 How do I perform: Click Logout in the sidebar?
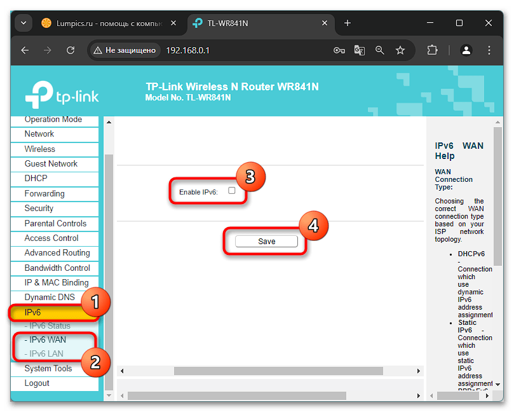point(55,383)
